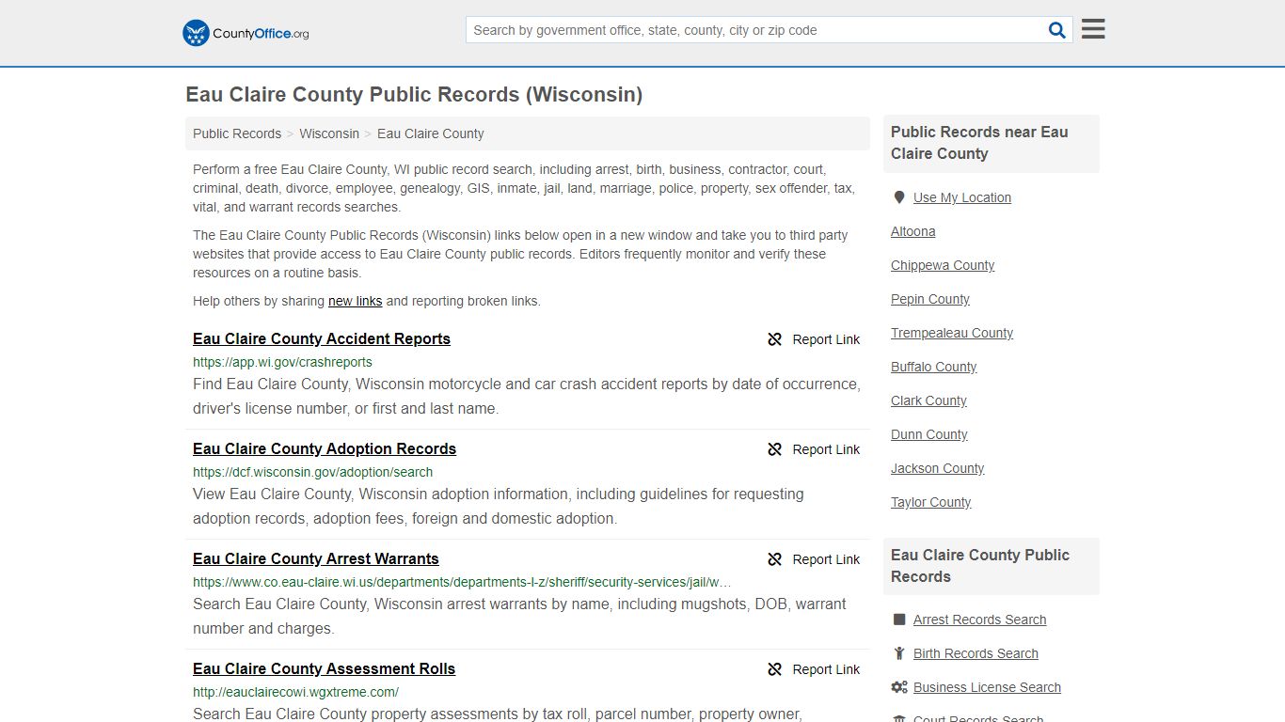Open the Altoona public records link
This screenshot has width=1285, height=722.
(912, 231)
